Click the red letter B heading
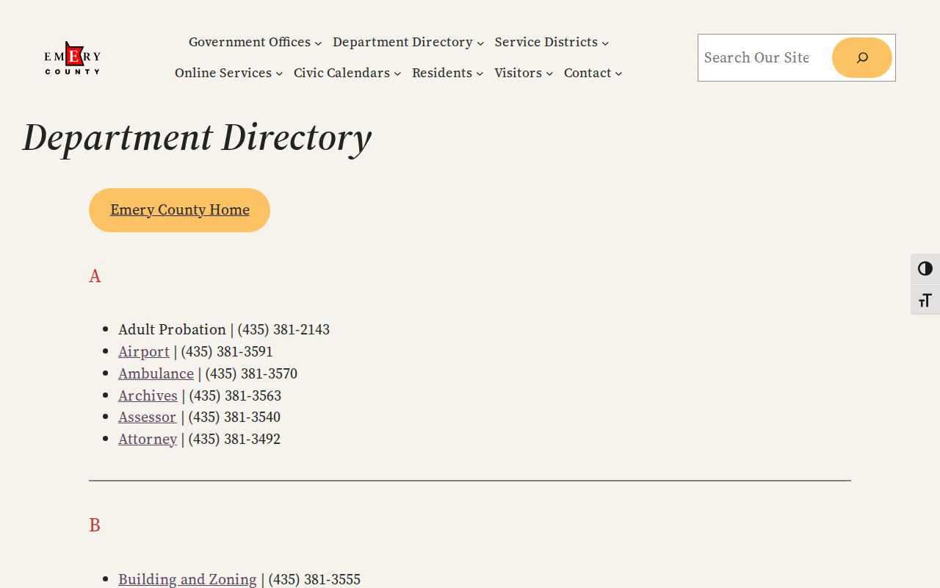Screen dimensions: 940x588 pyautogui.click(x=95, y=526)
